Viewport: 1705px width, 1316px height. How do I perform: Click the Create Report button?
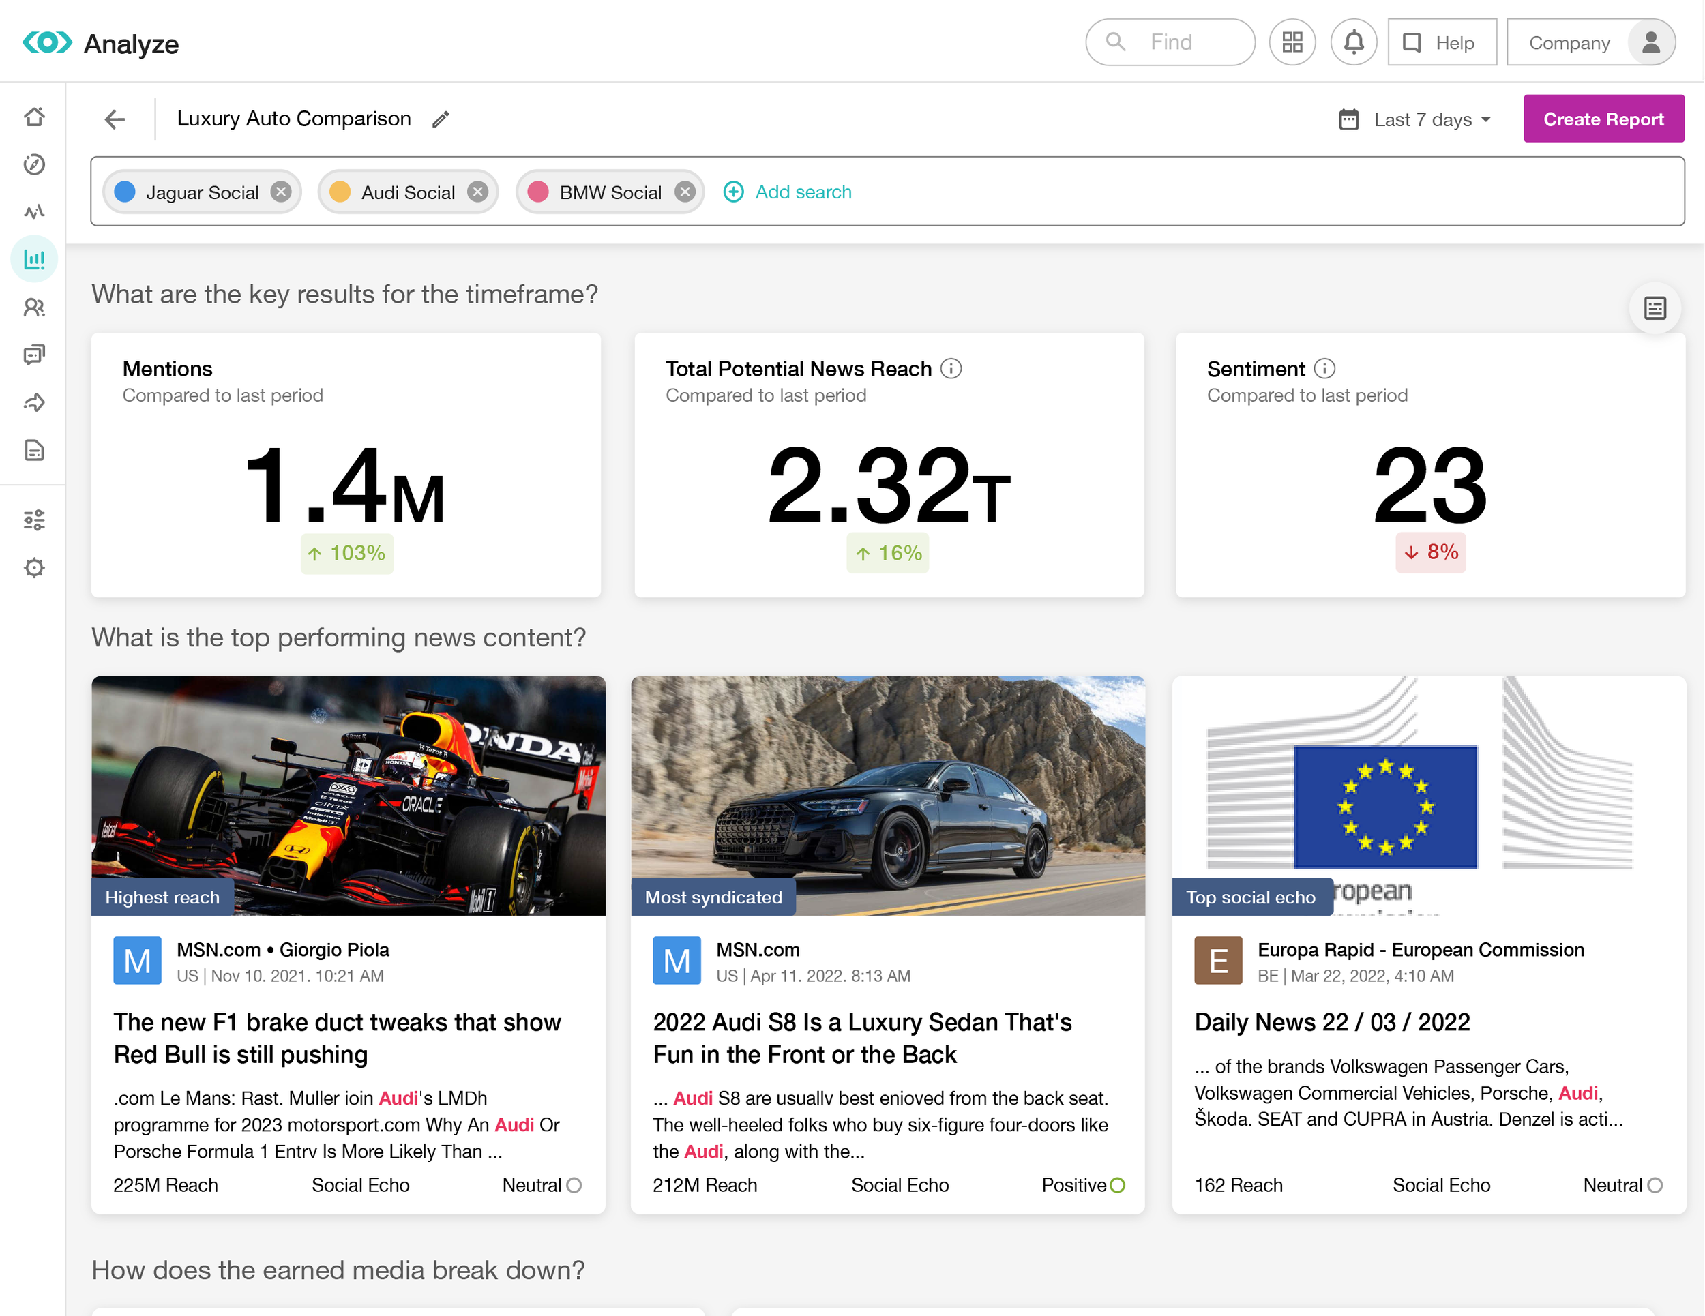point(1603,119)
